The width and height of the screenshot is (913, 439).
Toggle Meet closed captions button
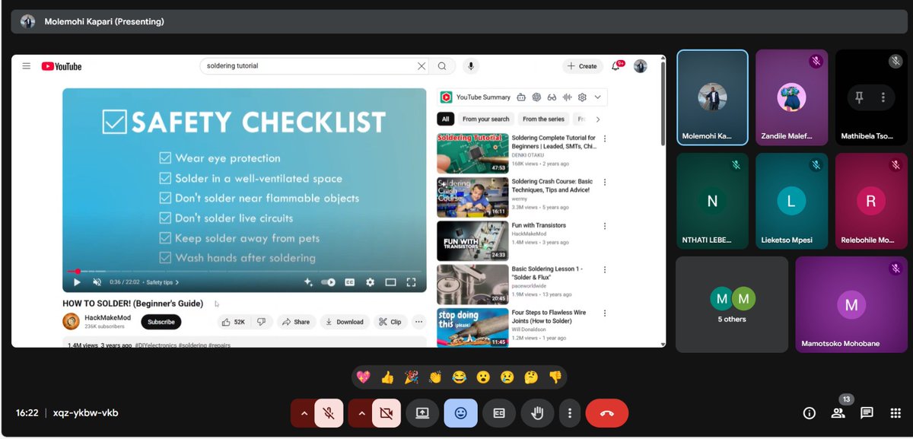pyautogui.click(x=499, y=413)
